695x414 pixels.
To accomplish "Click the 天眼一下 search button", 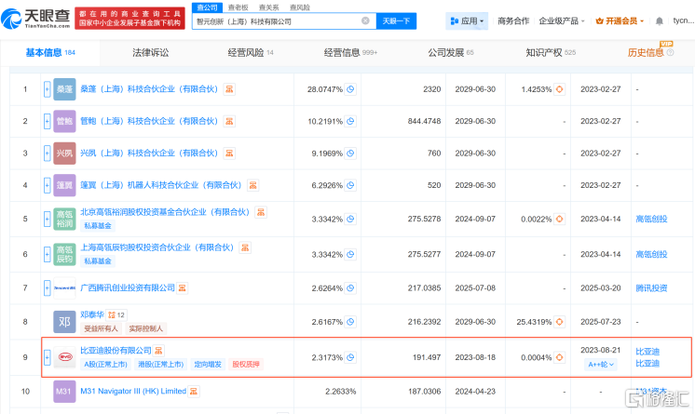I will (396, 20).
